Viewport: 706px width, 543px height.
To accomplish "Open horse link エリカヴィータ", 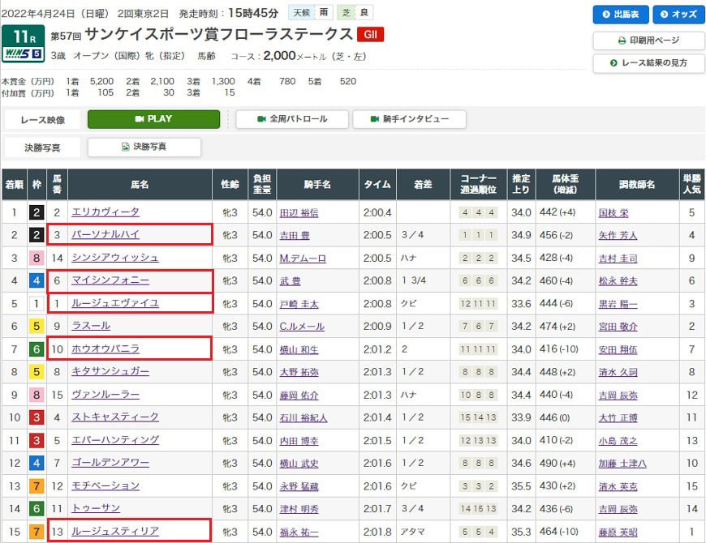I will (105, 212).
